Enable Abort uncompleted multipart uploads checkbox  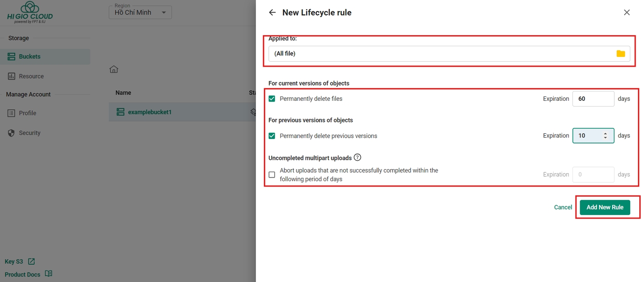(x=272, y=175)
